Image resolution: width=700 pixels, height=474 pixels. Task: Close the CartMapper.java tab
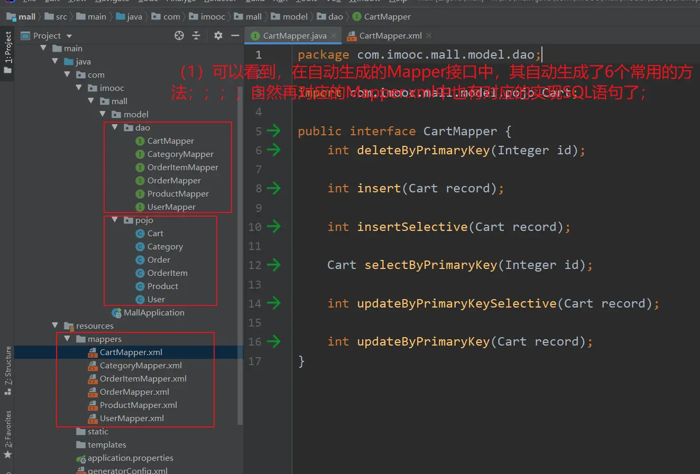point(334,35)
